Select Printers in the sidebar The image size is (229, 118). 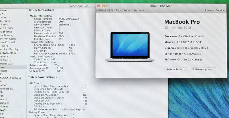[x=3, y=71]
